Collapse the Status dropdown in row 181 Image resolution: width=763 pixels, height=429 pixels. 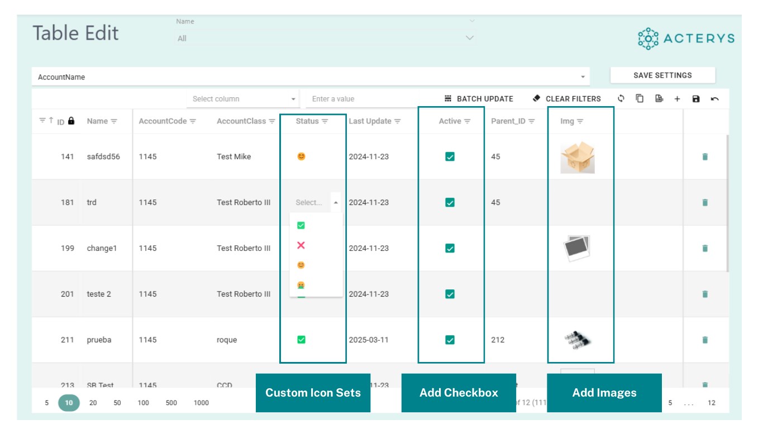coord(336,203)
